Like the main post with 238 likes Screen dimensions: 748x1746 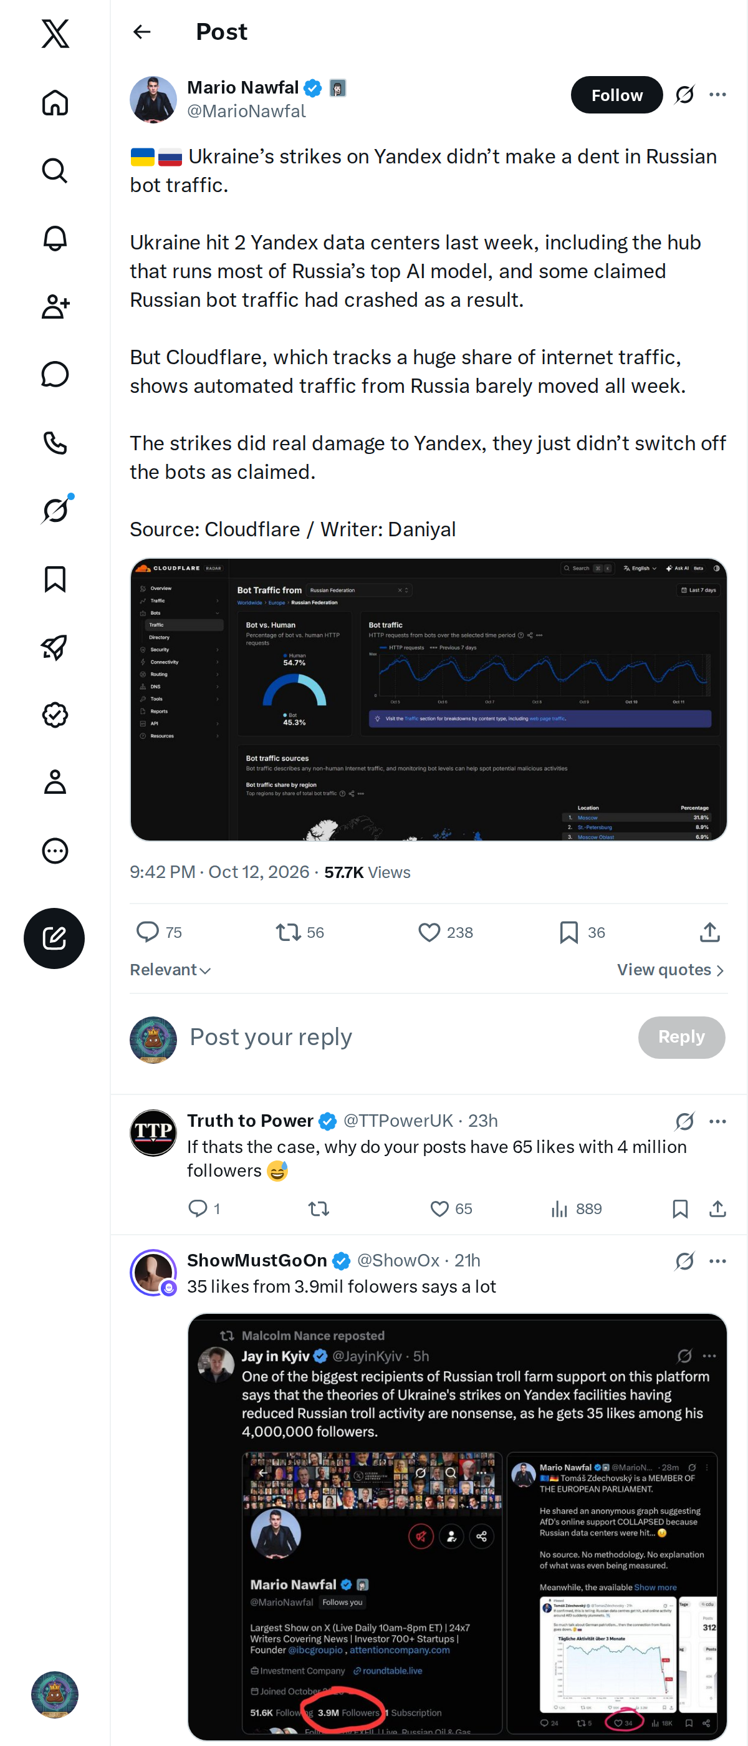coord(445,933)
